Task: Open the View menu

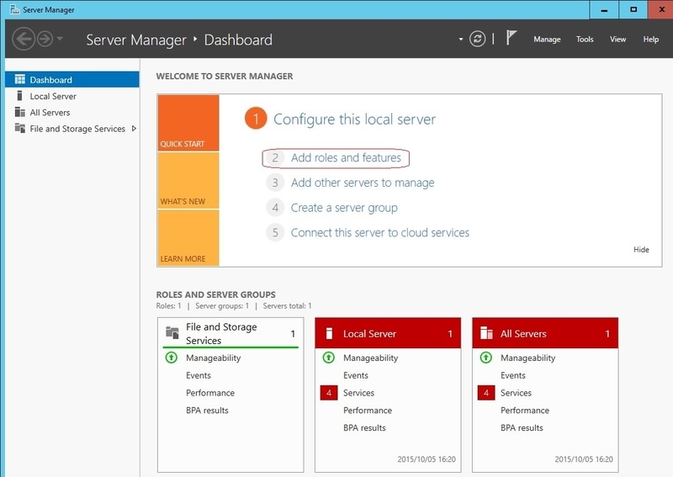Action: point(617,39)
